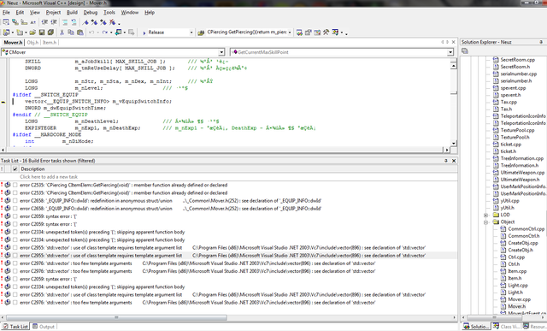This screenshot has width=547, height=331.
Task: Uncomment the selected lines
Action: [74, 22]
